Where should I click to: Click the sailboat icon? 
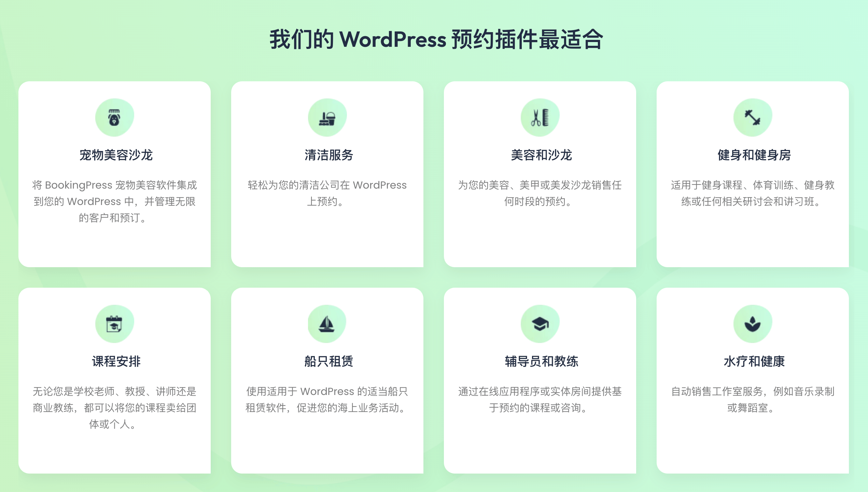[327, 324]
